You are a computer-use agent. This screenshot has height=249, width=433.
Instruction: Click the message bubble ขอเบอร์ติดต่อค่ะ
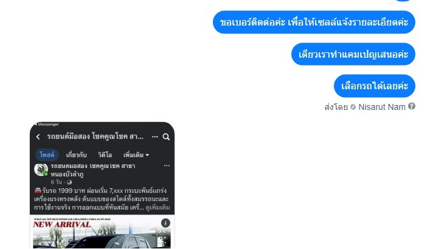coord(314,22)
